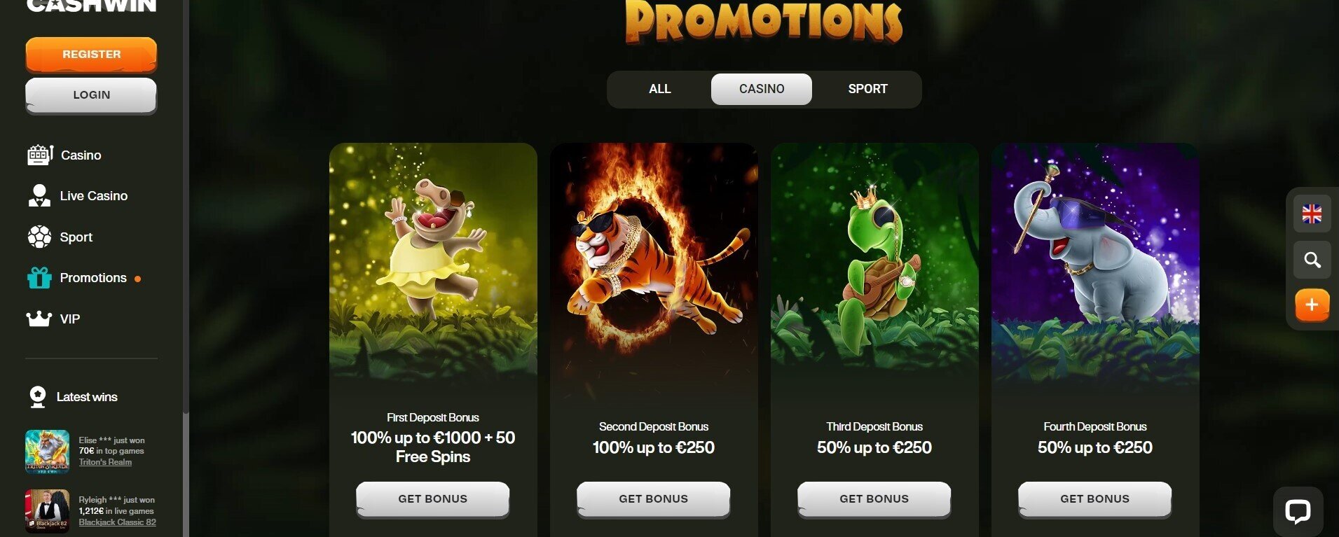This screenshot has height=537, width=1339.
Task: Switch to the ALL promotions tab
Action: [660, 89]
